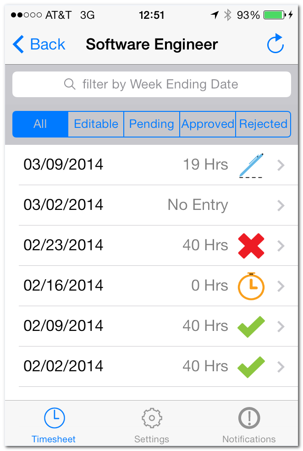
Task: Click the orange pending clock for 02/16/2014
Action: tap(251, 286)
